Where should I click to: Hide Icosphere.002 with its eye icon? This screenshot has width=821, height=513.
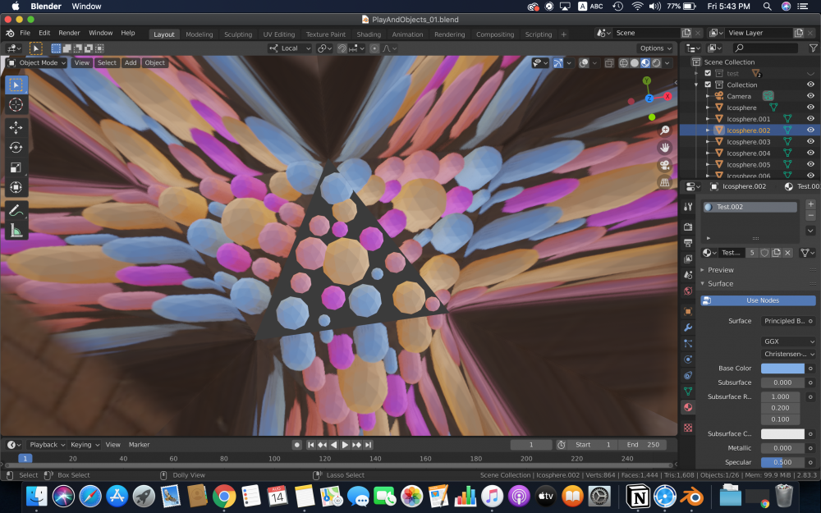810,131
